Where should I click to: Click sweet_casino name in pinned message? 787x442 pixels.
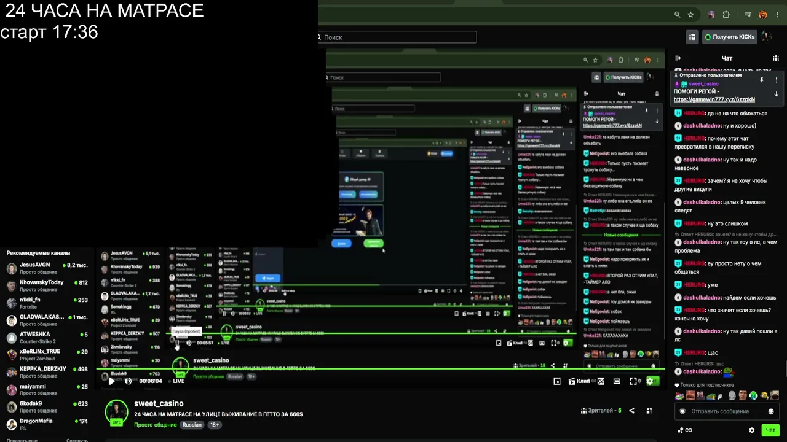click(703, 84)
